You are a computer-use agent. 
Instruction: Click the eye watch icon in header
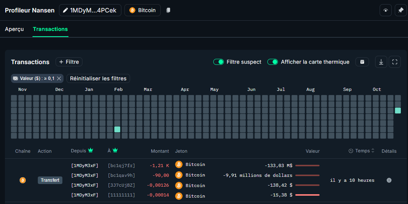click(386, 11)
